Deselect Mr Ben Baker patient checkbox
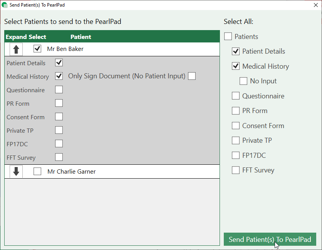This screenshot has width=322, height=250. 37,49
